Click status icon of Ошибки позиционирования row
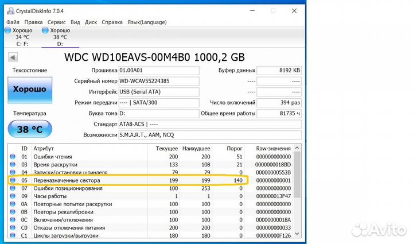 13,188
